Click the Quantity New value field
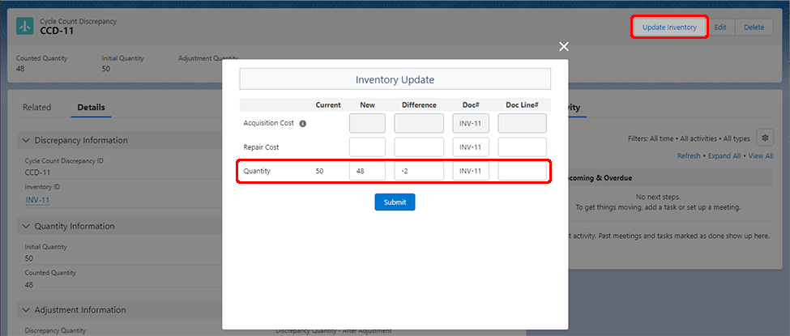 (367, 171)
